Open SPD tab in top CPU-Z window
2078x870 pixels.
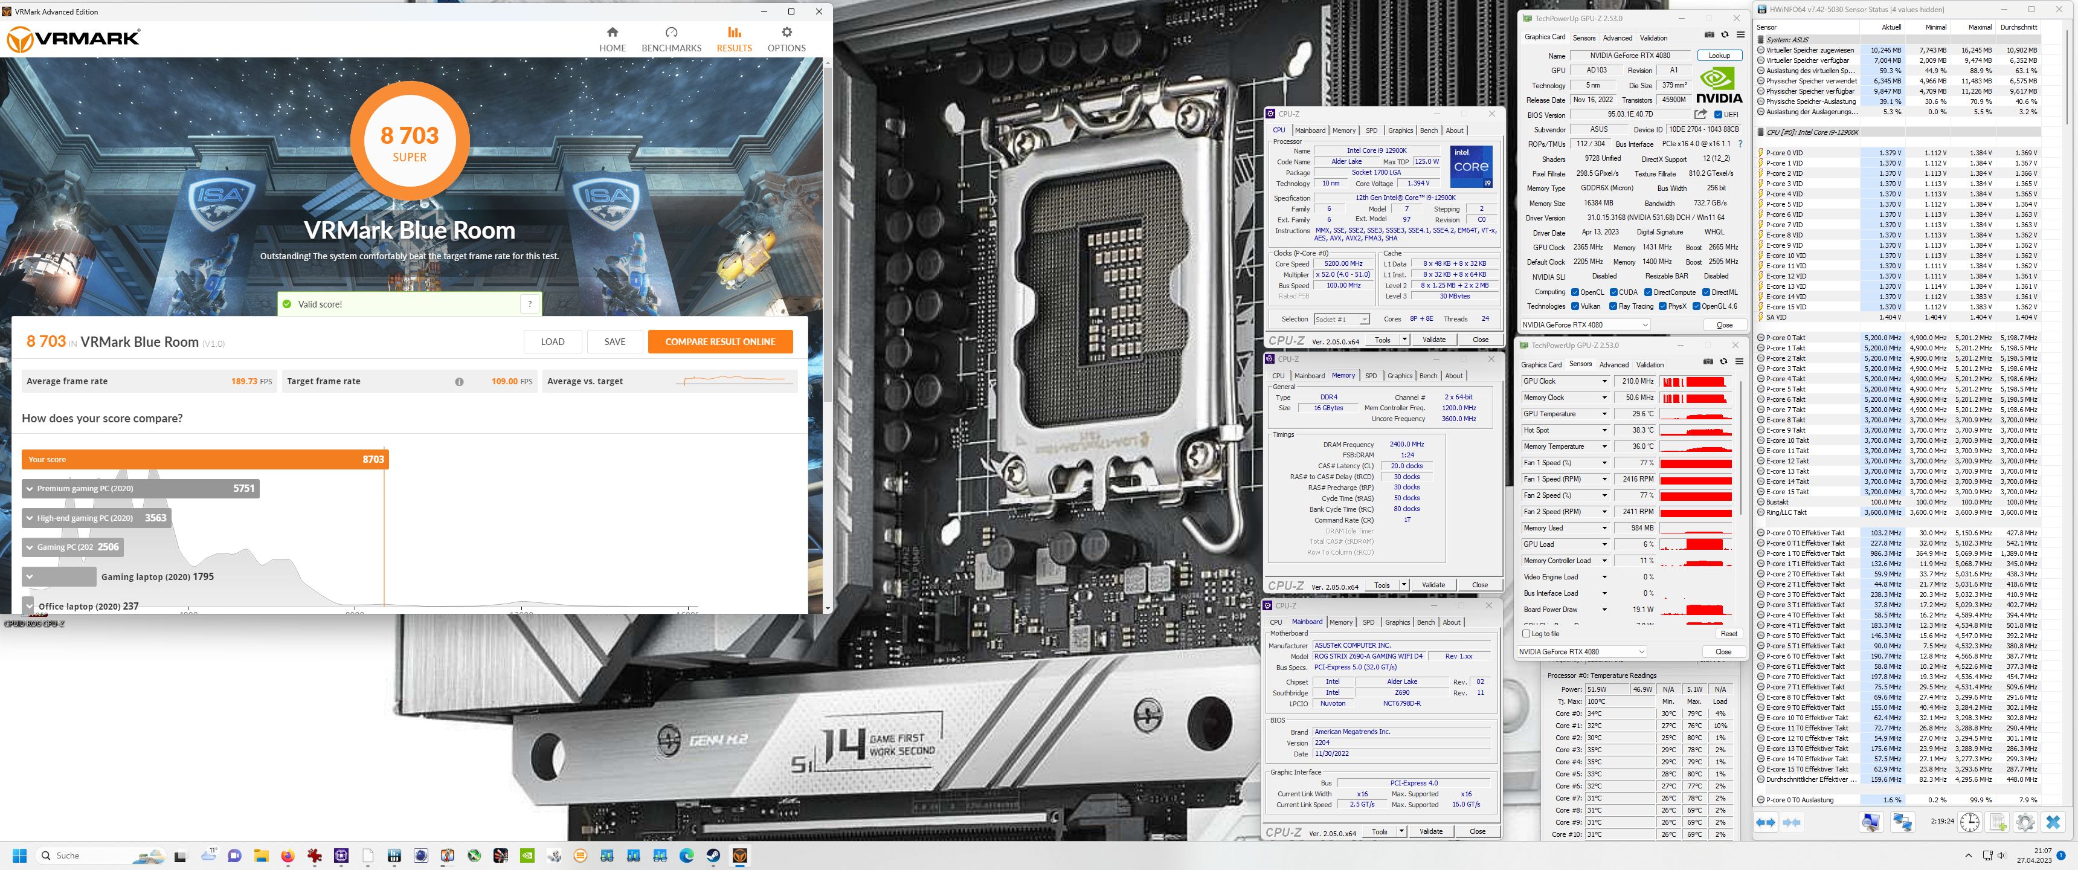tap(1371, 130)
